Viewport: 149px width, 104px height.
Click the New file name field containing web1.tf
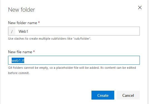(74, 60)
